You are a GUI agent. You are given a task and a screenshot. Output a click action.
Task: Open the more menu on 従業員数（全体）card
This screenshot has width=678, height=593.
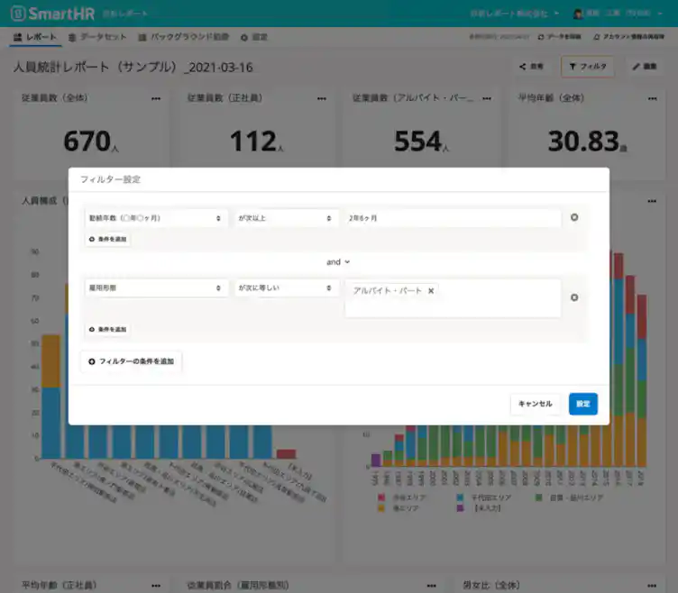(x=156, y=98)
